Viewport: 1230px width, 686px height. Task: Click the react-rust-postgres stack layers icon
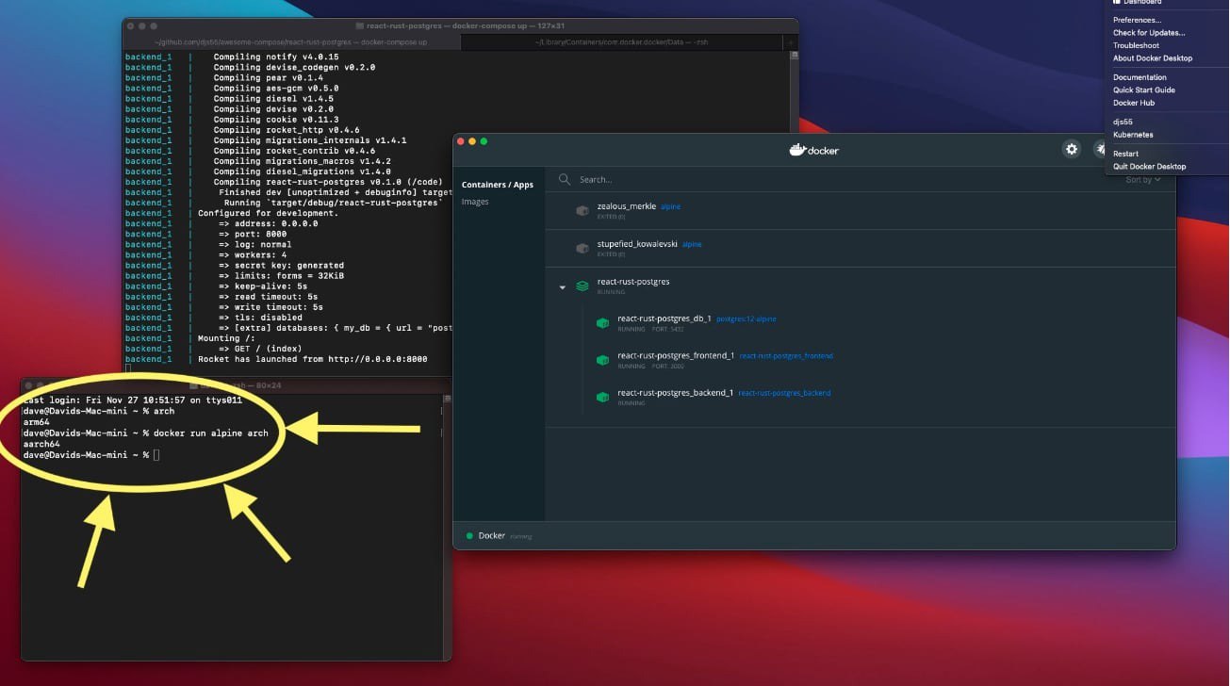(x=582, y=286)
